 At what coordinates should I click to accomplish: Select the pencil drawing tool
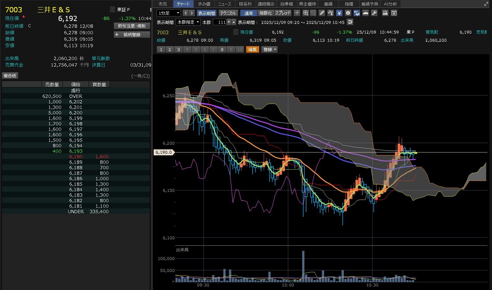pos(322,13)
